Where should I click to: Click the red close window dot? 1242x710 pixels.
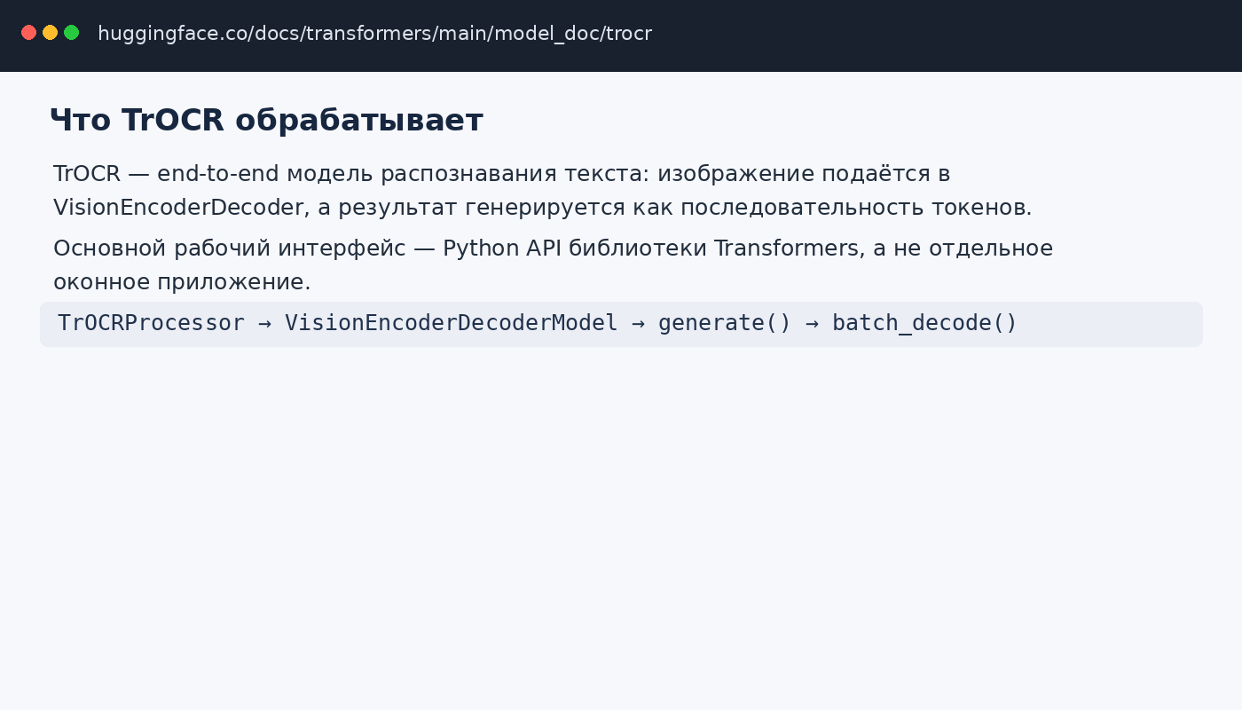pyautogui.click(x=28, y=33)
